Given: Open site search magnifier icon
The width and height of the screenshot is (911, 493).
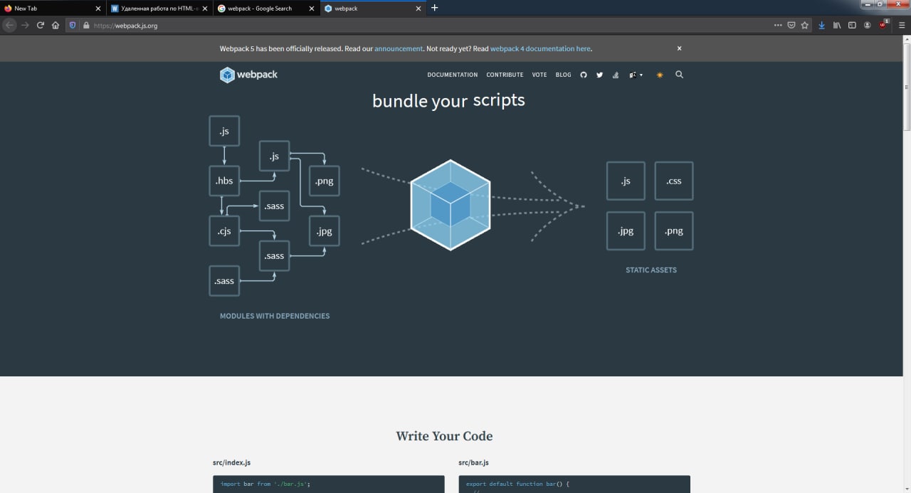Looking at the screenshot, I should pos(679,75).
